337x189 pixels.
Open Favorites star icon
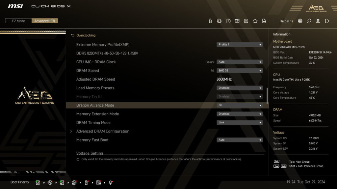coord(255,21)
